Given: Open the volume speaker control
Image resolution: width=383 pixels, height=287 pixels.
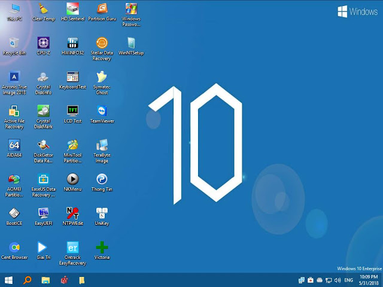Looking at the screenshot, I should click(x=338, y=280).
